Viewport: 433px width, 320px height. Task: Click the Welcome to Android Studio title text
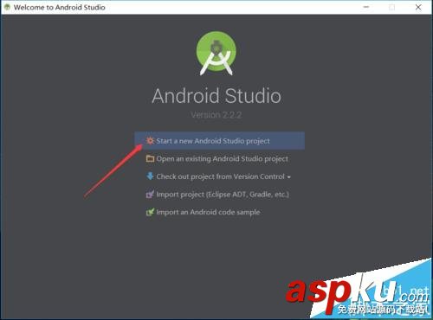[x=59, y=7]
